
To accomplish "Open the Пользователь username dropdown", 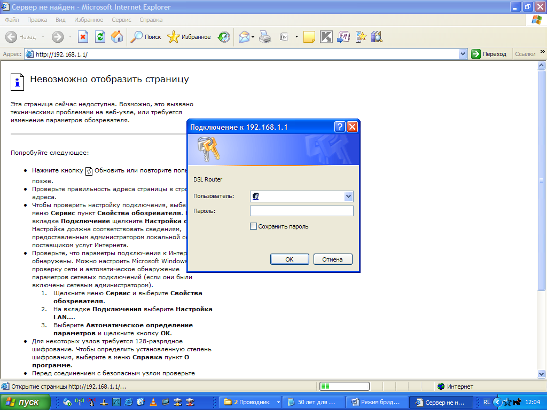I will [x=348, y=196].
